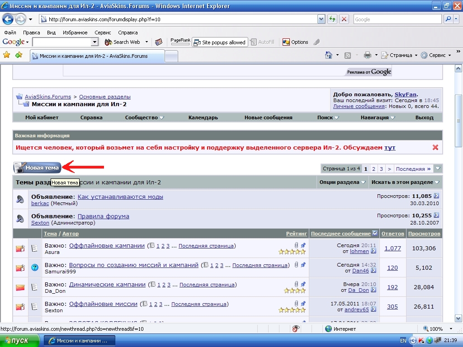Open Личные сообщения link
463x347 pixels.
359,106
